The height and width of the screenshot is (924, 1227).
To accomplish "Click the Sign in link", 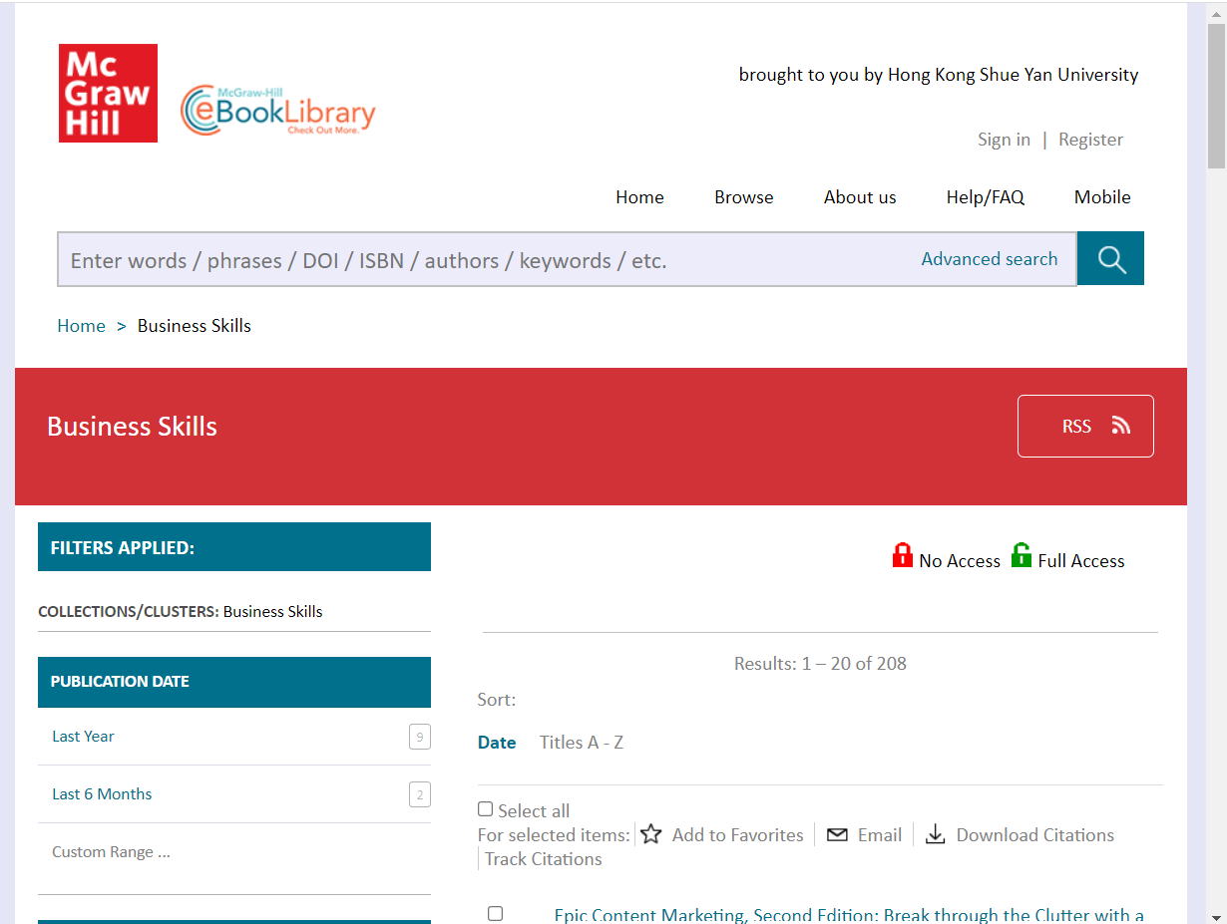I will pos(1004,140).
